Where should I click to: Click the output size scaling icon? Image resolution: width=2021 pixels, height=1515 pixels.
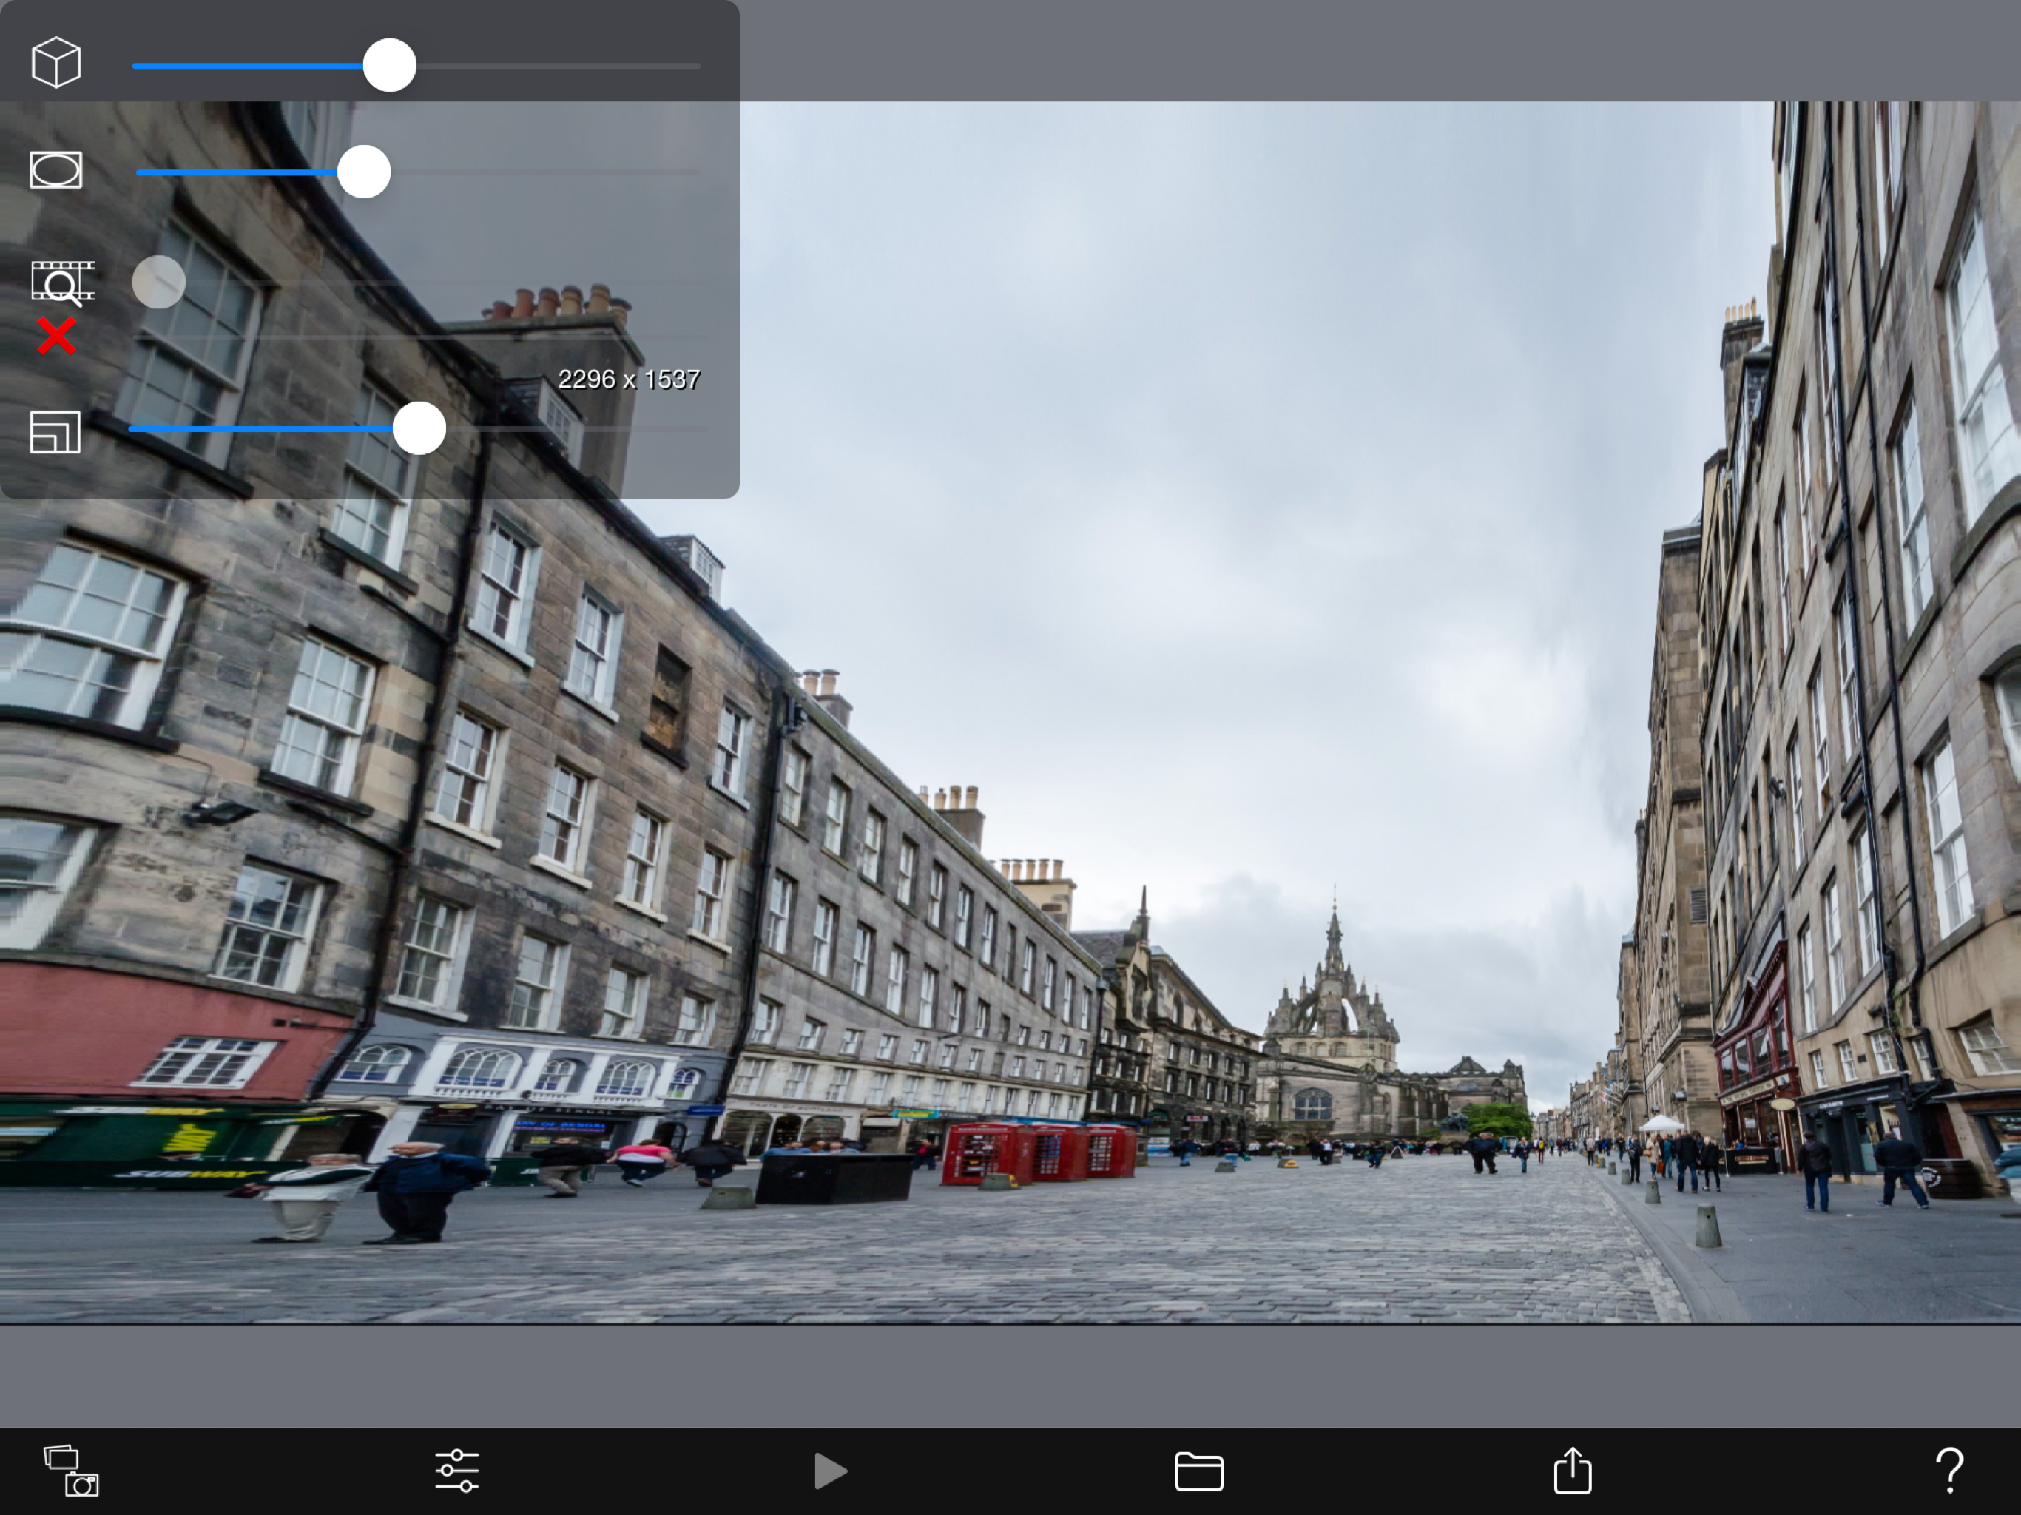point(55,431)
